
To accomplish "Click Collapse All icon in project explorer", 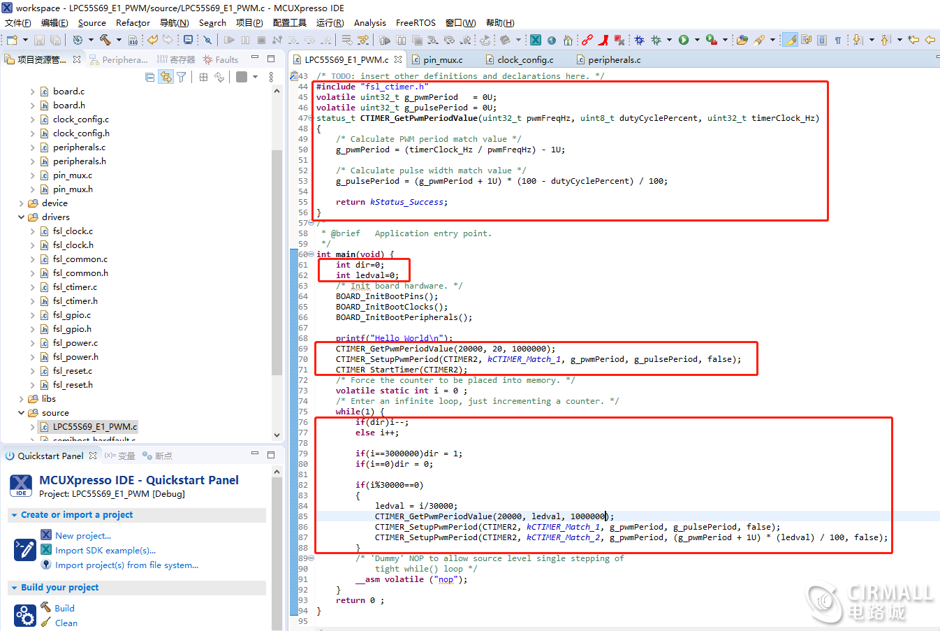I will 149,77.
